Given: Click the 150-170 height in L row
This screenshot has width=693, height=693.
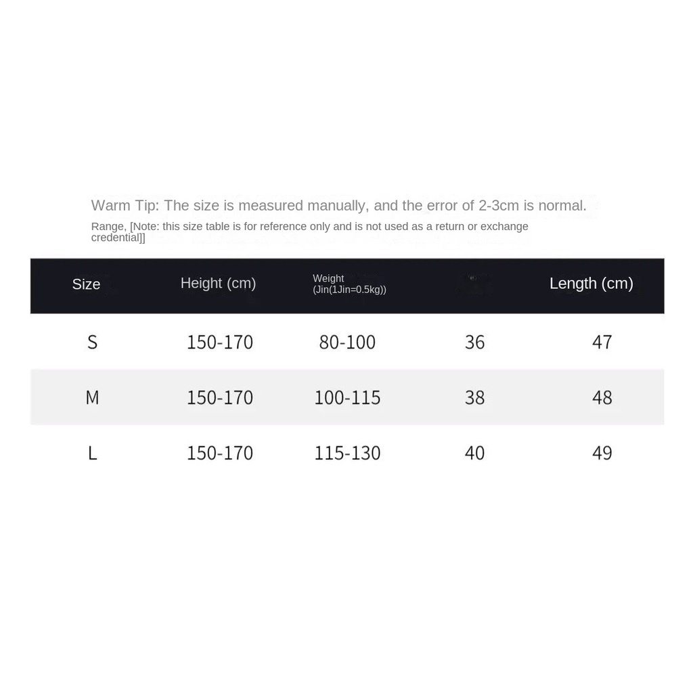Looking at the screenshot, I should click(x=220, y=453).
